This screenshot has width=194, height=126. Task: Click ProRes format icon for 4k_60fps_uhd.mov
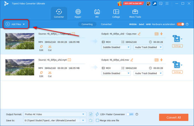[x=177, y=65]
